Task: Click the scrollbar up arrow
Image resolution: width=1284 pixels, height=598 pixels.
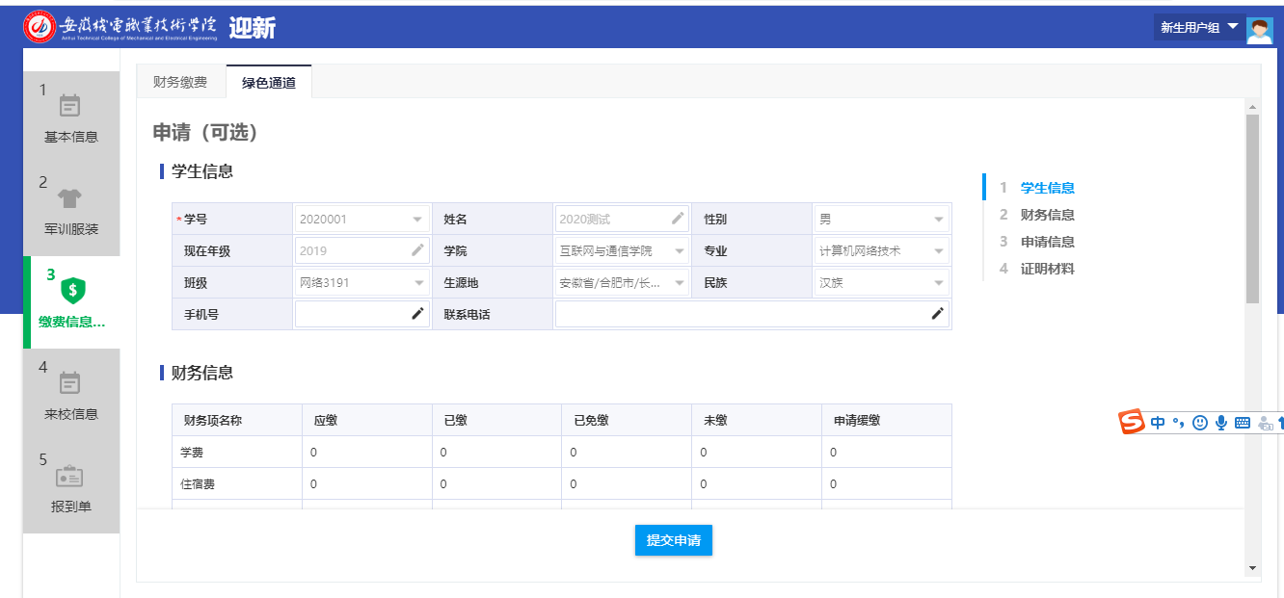Action: pyautogui.click(x=1252, y=106)
